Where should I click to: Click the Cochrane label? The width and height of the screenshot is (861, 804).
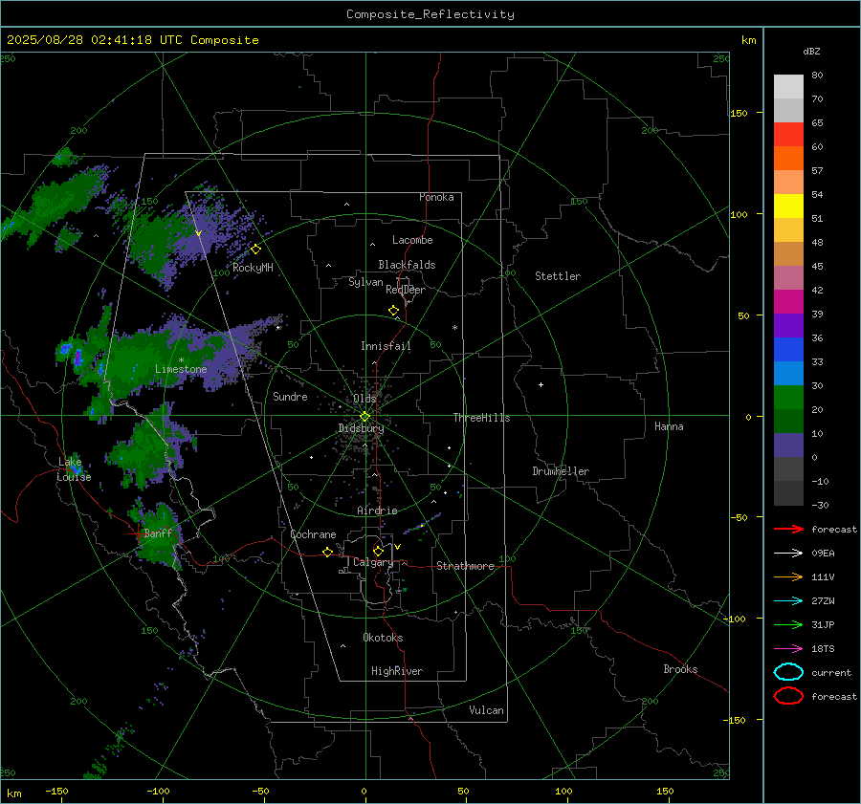click(x=313, y=534)
